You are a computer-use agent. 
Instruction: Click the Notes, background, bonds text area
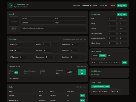(x=53, y=29)
